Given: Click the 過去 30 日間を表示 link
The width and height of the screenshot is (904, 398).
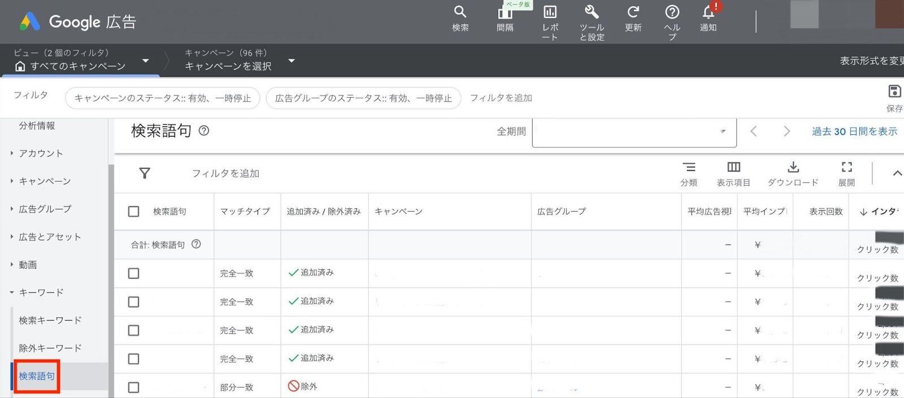Looking at the screenshot, I should tap(854, 132).
